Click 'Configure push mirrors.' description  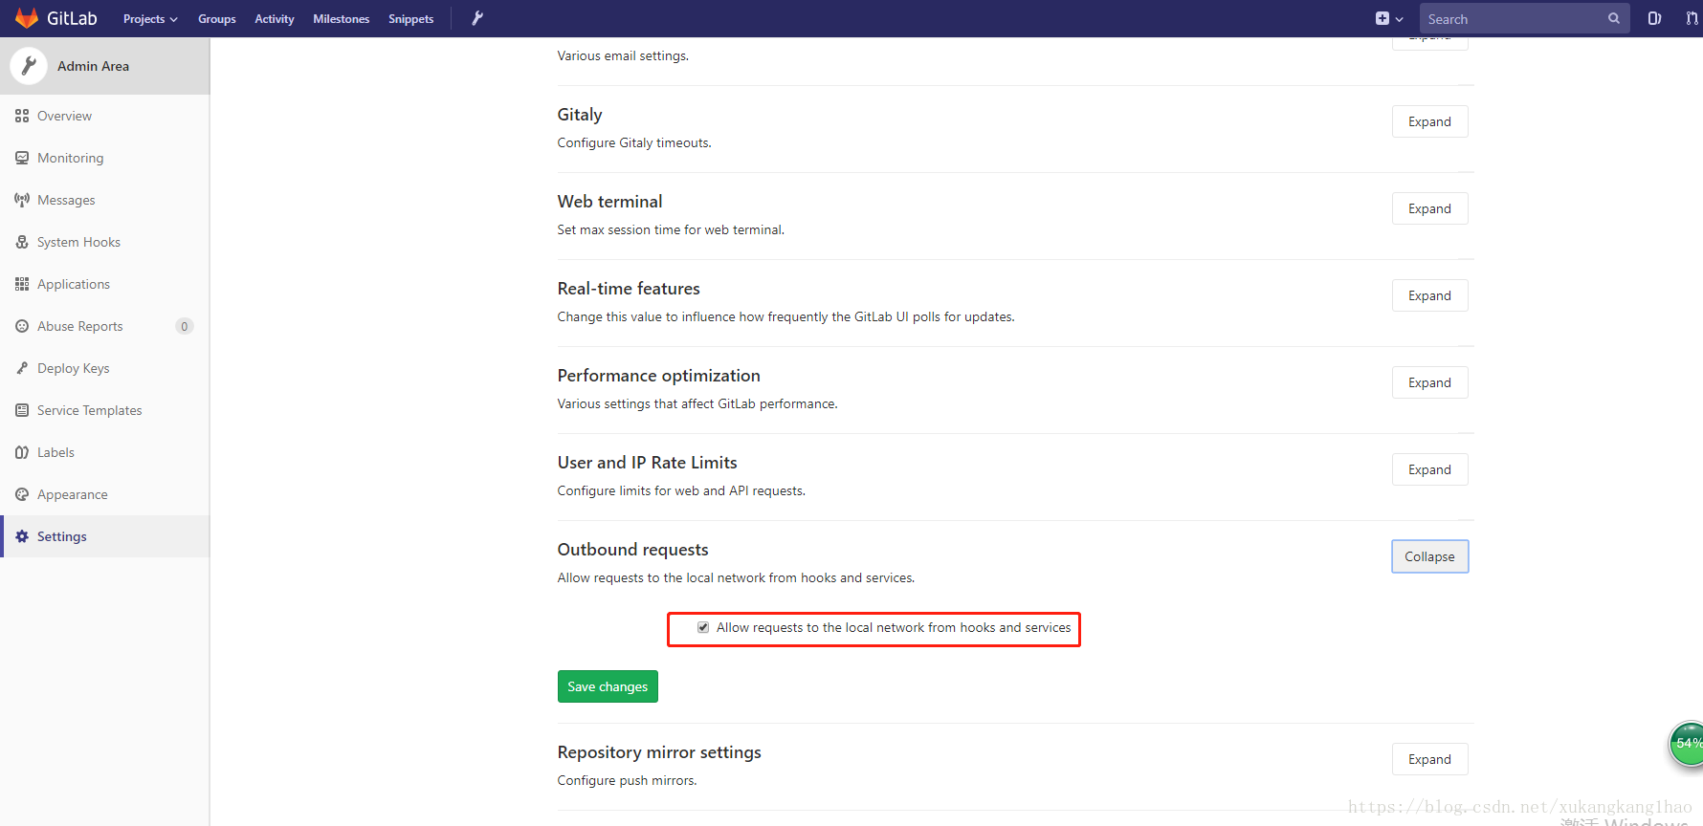click(x=627, y=780)
